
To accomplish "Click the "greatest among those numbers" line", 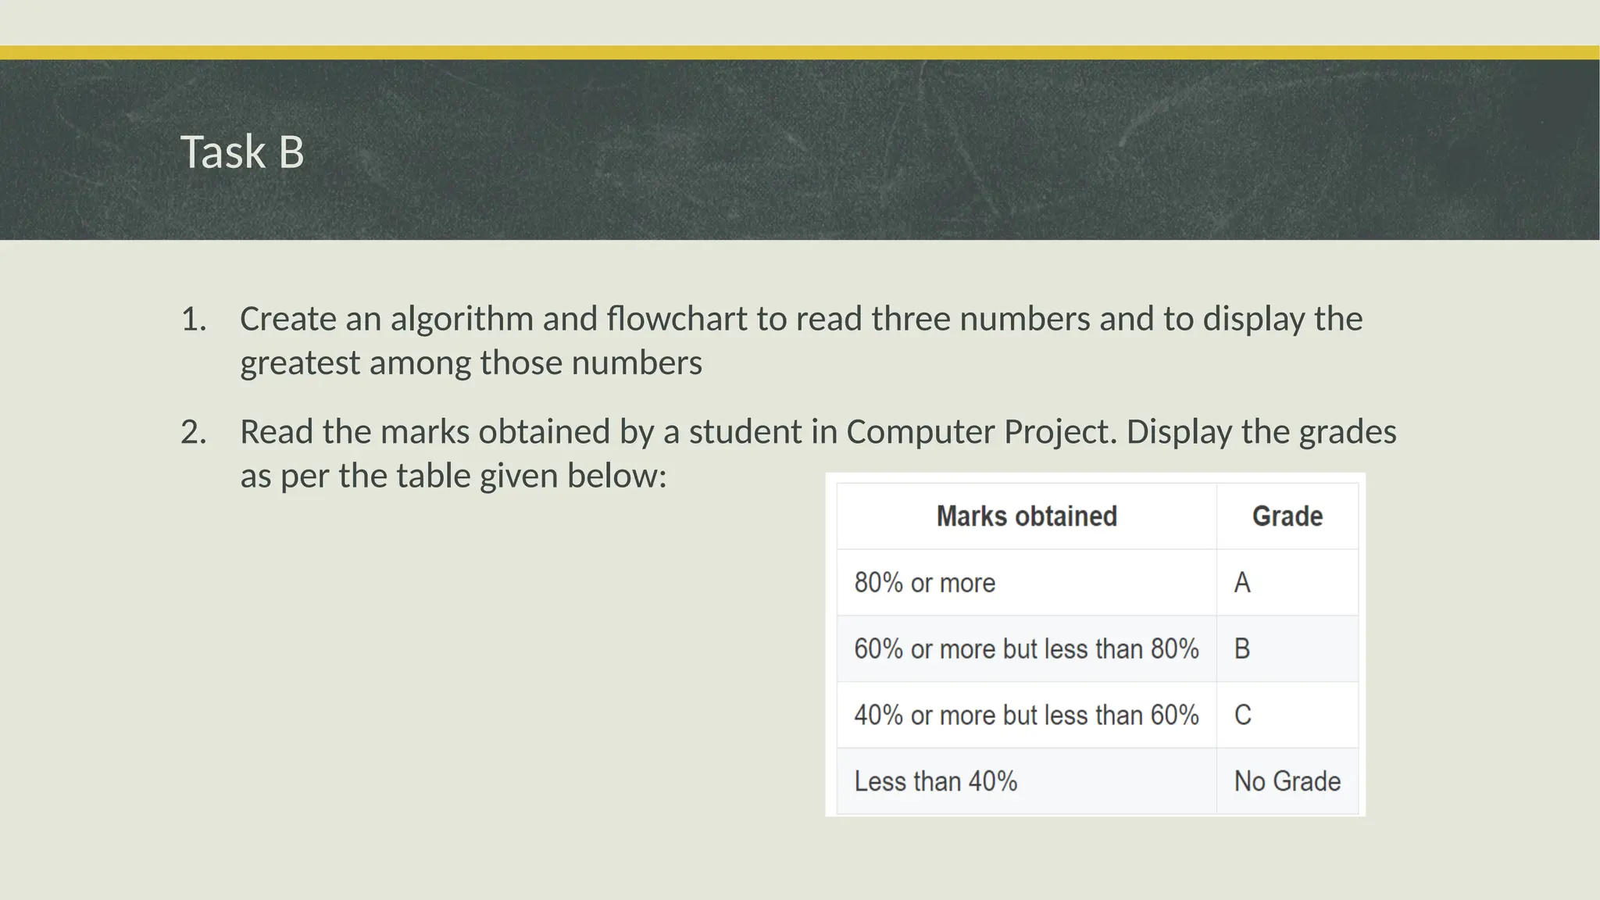I will coord(471,362).
